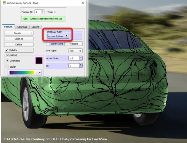Decrease Arrow Scale with the minus stepper
Screen dimensions: 187x143
tap(81, 59)
